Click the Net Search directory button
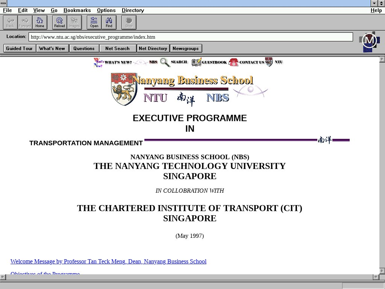The image size is (385, 289). (x=117, y=49)
